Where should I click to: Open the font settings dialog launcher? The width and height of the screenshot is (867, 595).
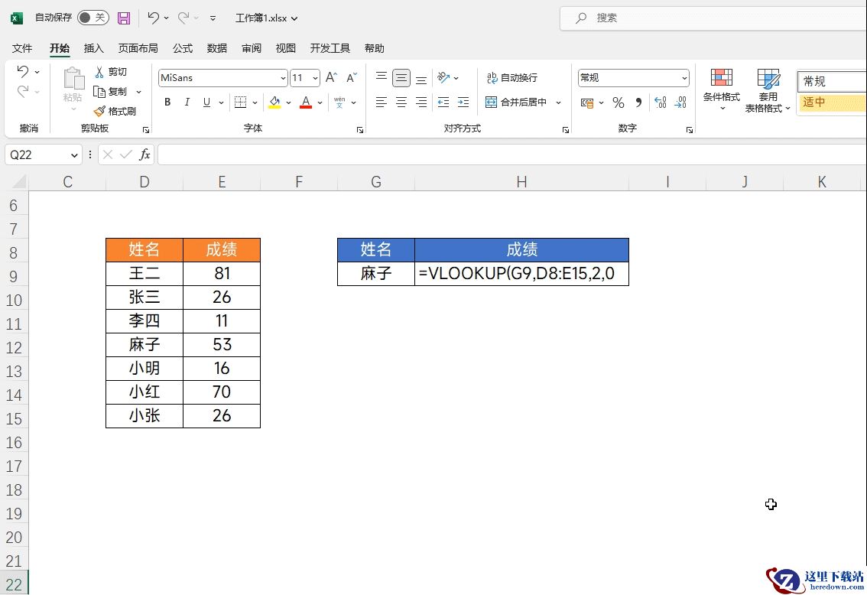tap(360, 130)
